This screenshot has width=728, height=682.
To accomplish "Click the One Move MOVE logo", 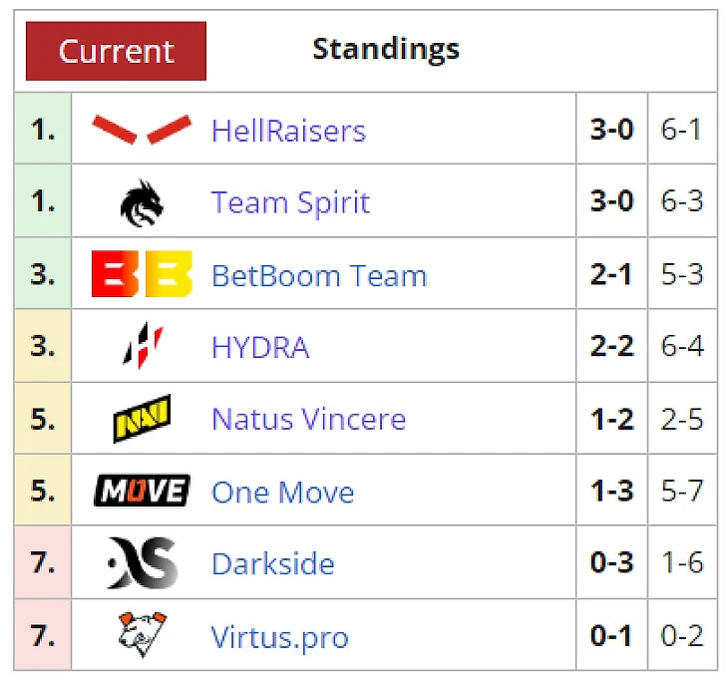I will point(141,492).
